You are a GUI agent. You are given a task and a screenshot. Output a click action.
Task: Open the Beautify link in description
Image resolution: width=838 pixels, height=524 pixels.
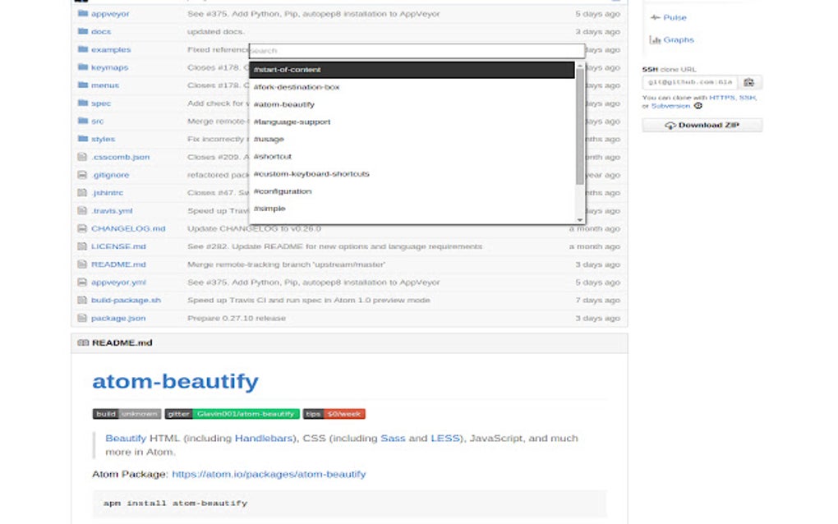126,438
